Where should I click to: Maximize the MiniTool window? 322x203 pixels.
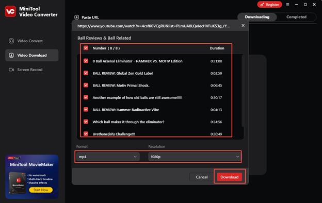point(305,5)
